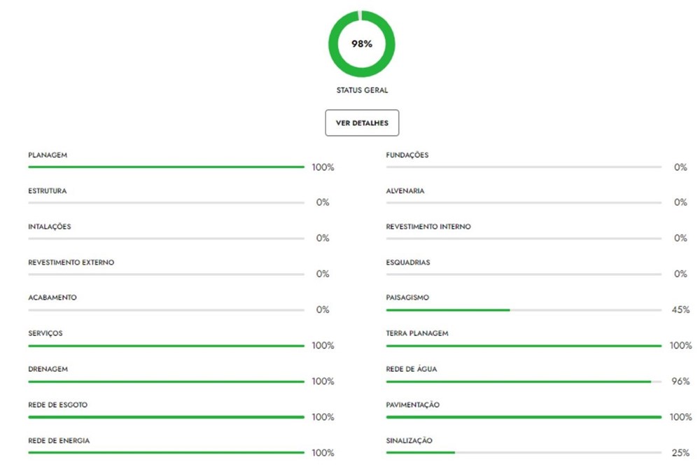The width and height of the screenshot is (700, 467).
Task: Select the Alvenaria label
Action: pos(405,190)
